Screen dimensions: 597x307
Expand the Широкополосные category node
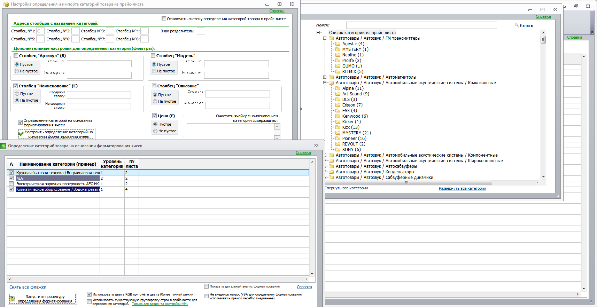tap(326, 161)
